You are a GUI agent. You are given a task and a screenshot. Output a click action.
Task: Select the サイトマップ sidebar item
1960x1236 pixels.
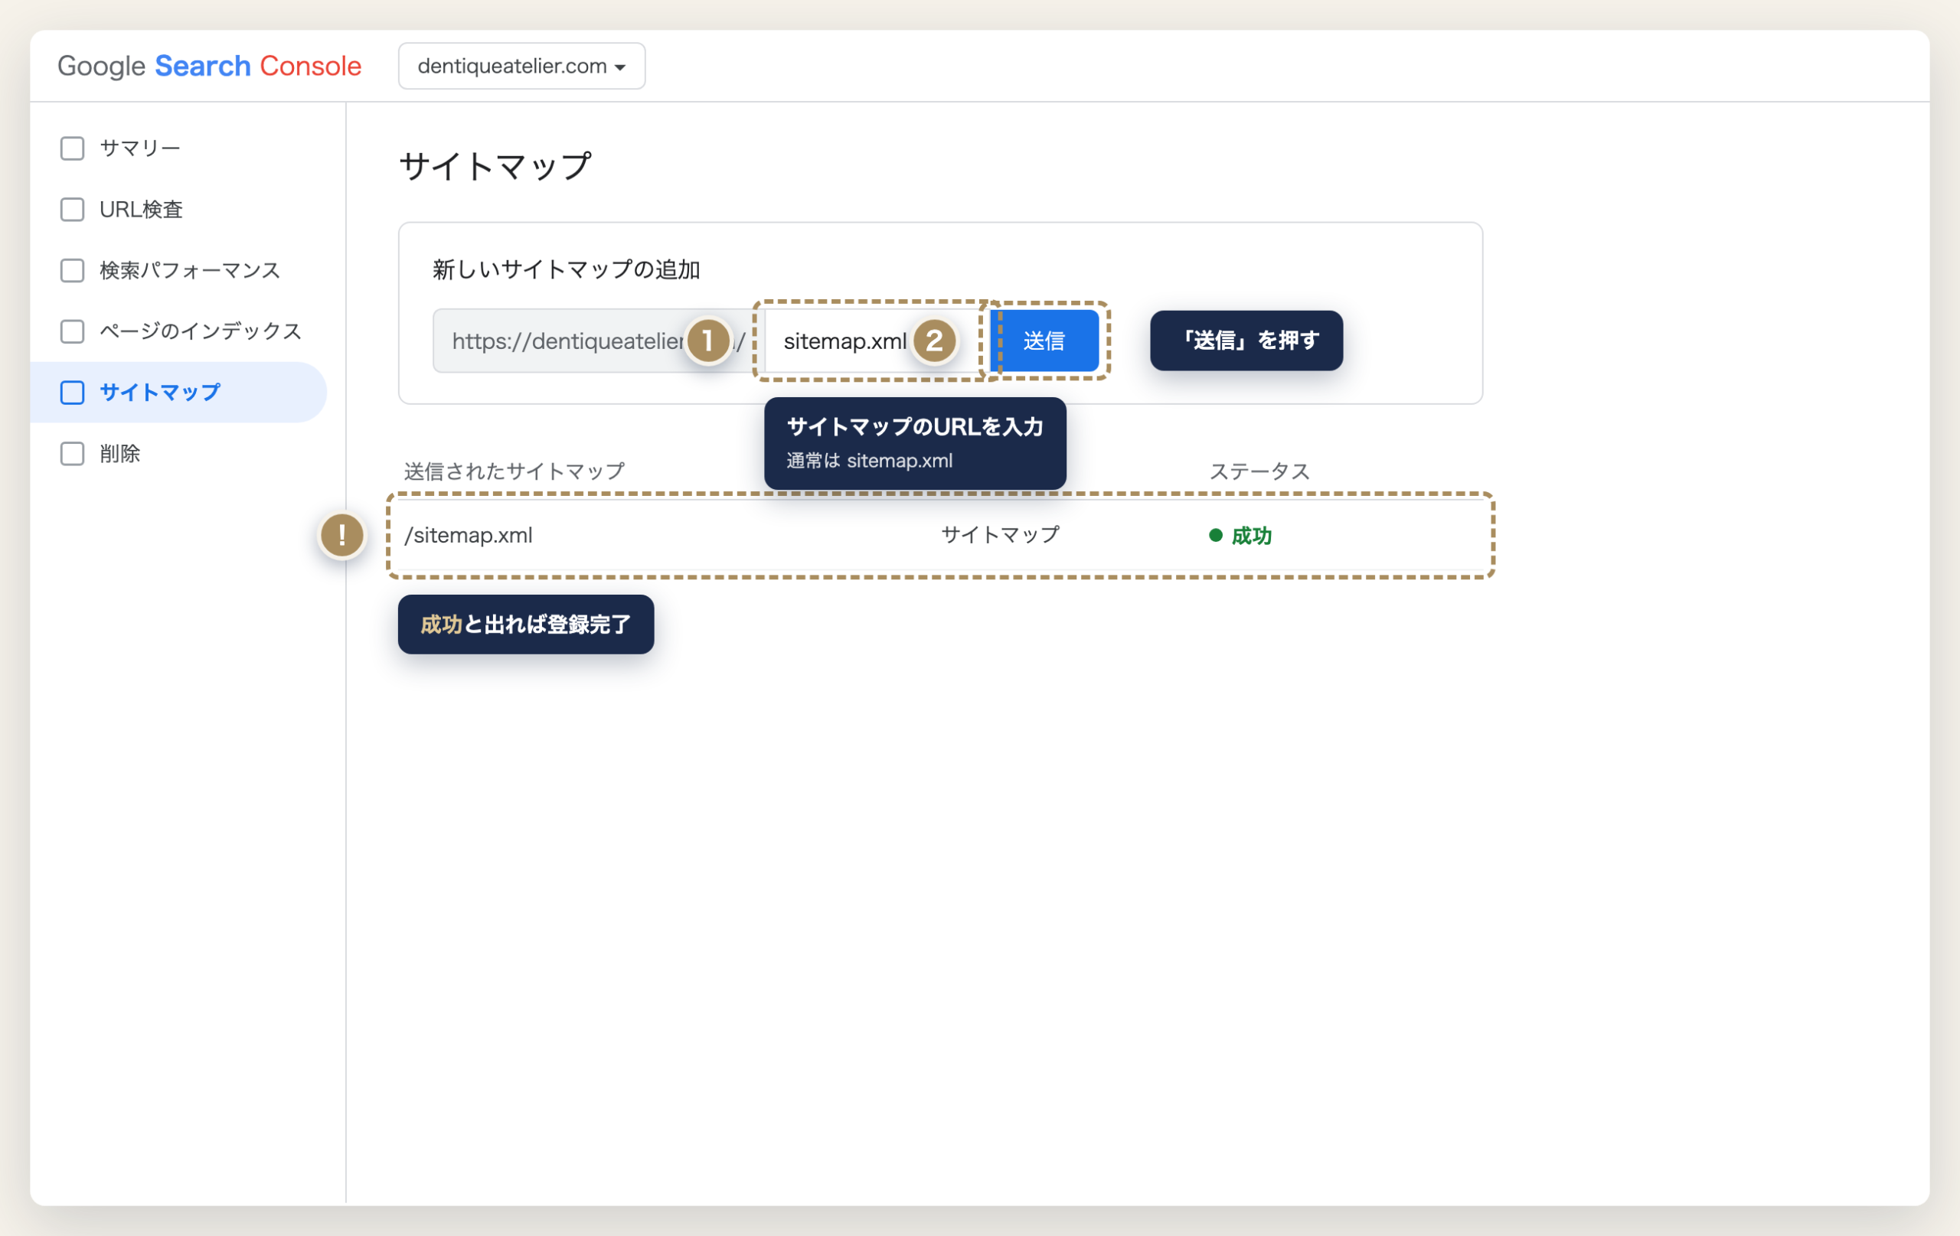click(x=178, y=392)
